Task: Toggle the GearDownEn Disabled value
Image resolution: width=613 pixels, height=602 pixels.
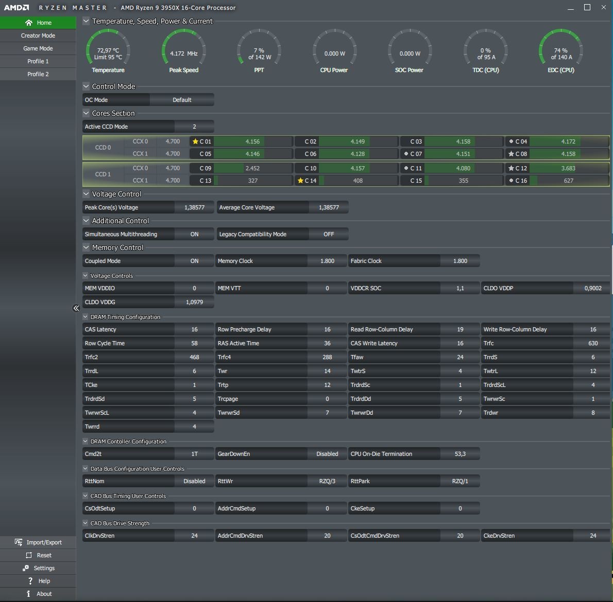Action: (x=327, y=454)
